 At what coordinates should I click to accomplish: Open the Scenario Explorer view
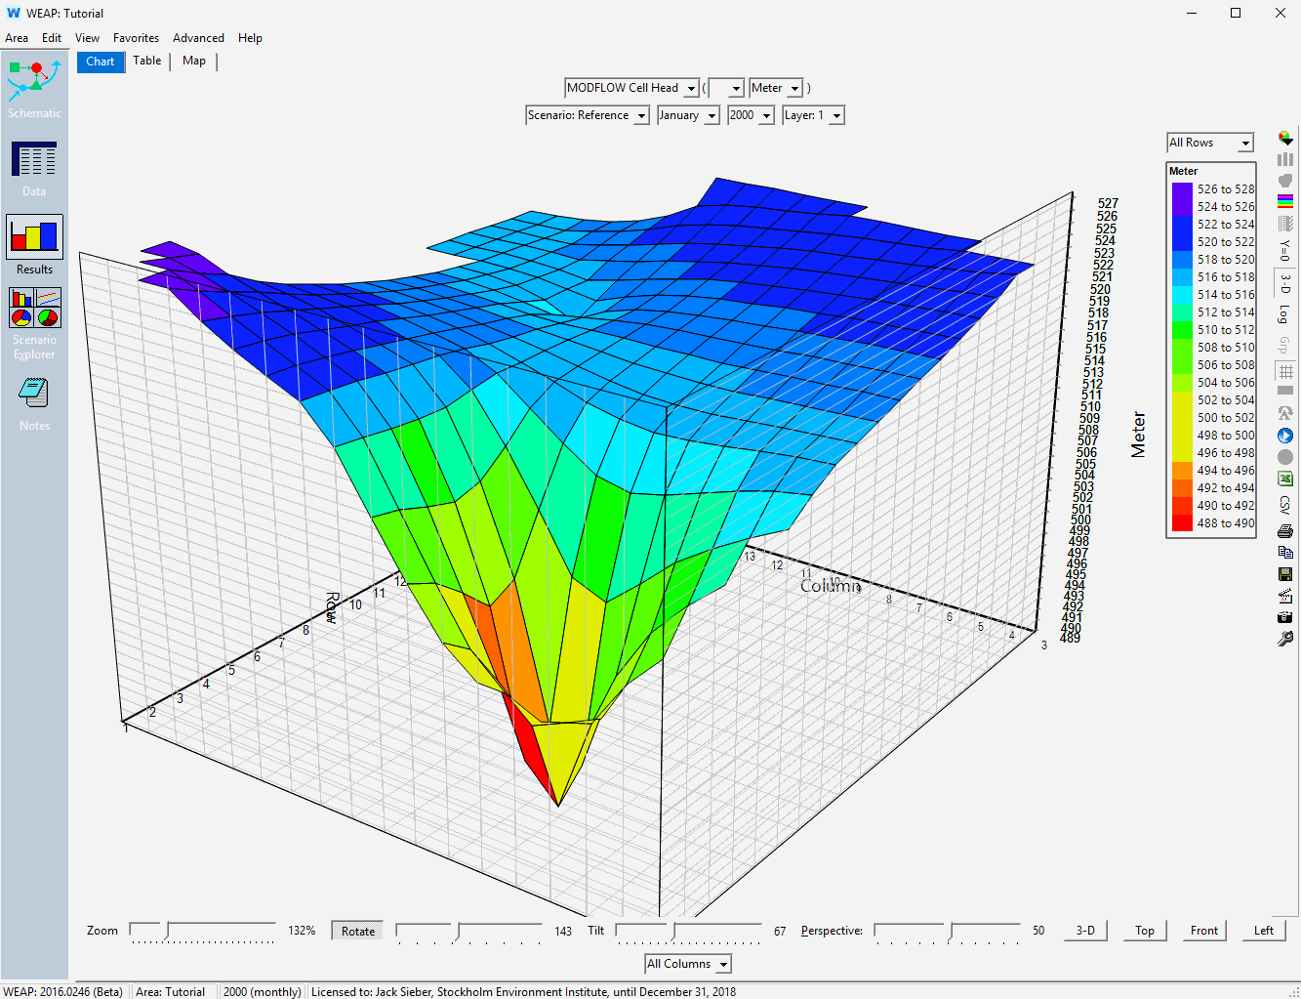click(x=34, y=323)
